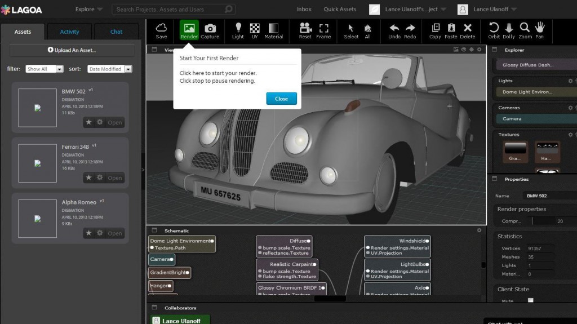Open the Material tool
577x324 pixels.
tap(273, 30)
